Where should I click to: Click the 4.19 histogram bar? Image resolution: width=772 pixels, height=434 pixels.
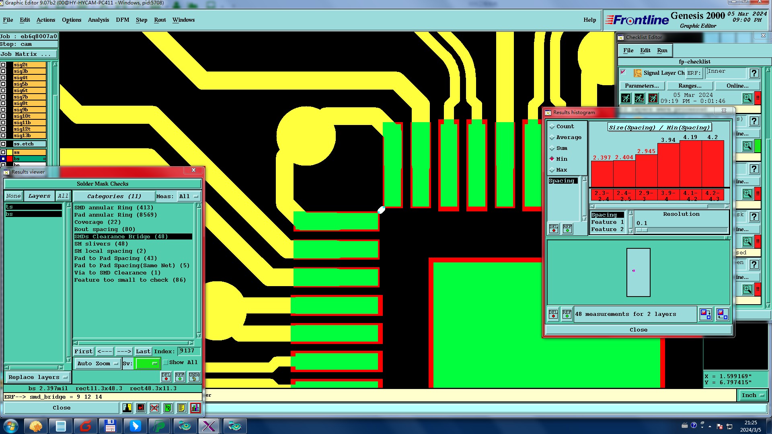(690, 164)
